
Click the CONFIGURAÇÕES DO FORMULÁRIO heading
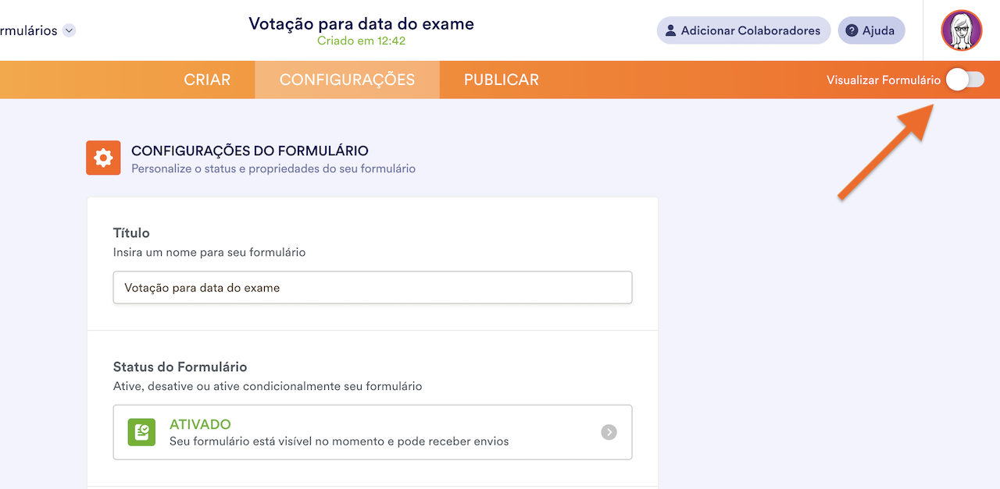point(250,151)
